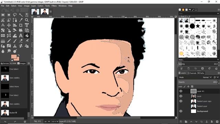
Task: Select the Move tool
Action: click(9, 25)
